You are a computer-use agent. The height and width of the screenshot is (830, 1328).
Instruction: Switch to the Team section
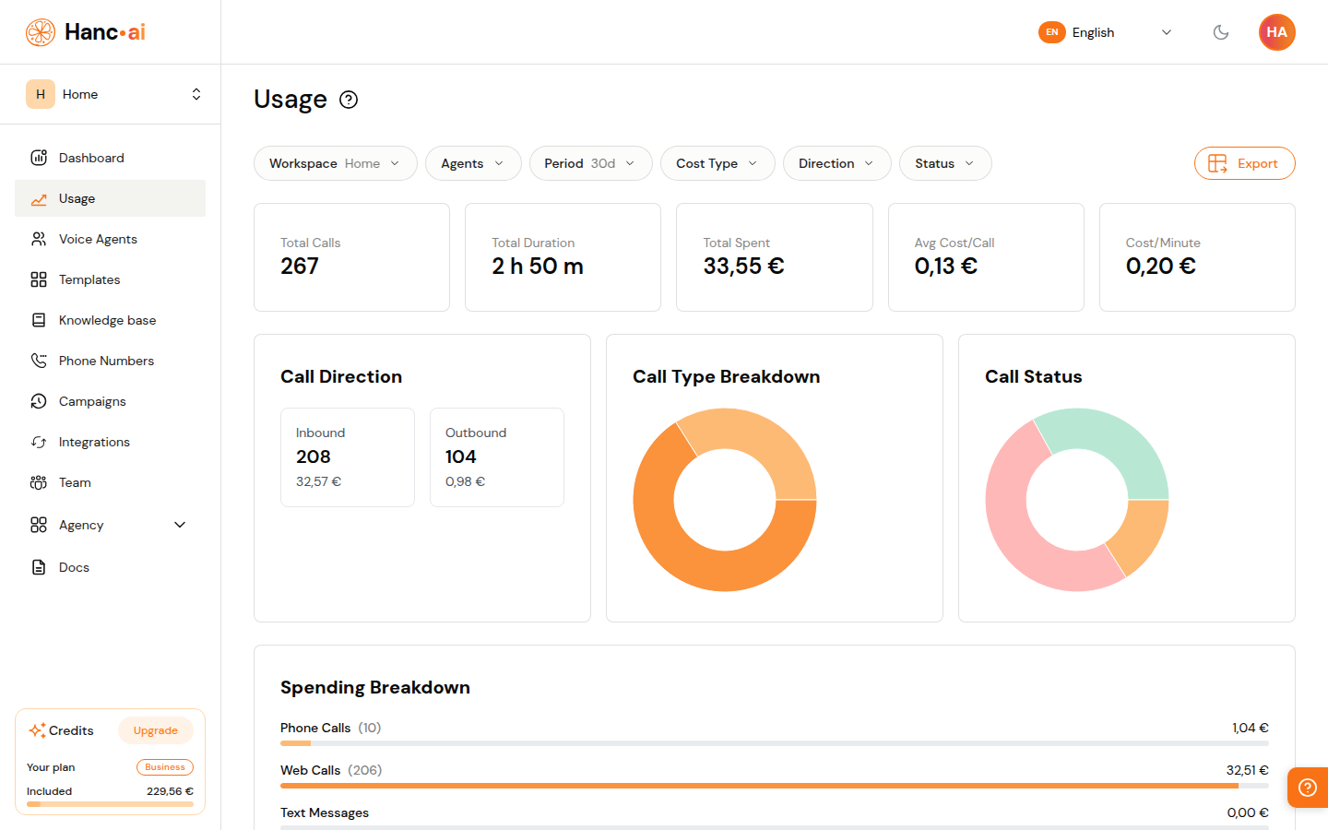pyautogui.click(x=73, y=482)
